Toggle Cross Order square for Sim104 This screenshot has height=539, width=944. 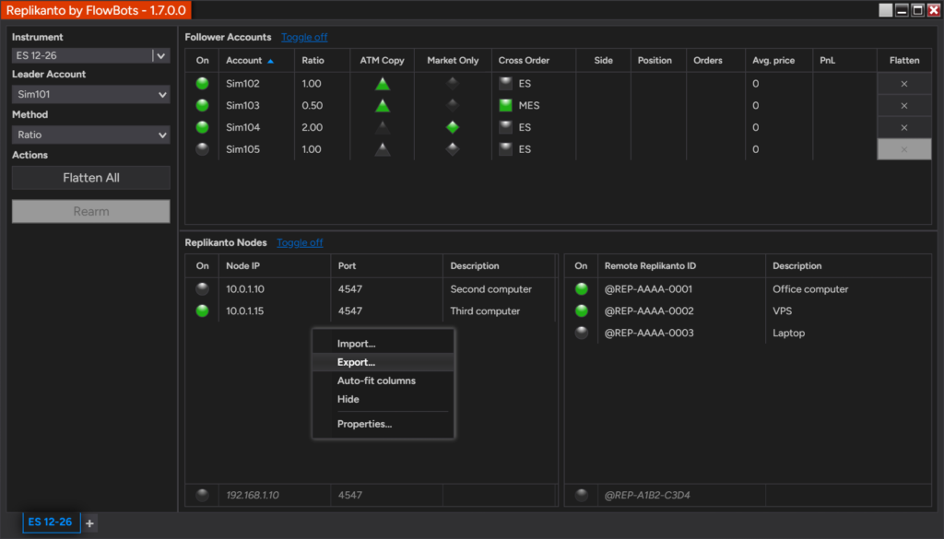(x=506, y=127)
